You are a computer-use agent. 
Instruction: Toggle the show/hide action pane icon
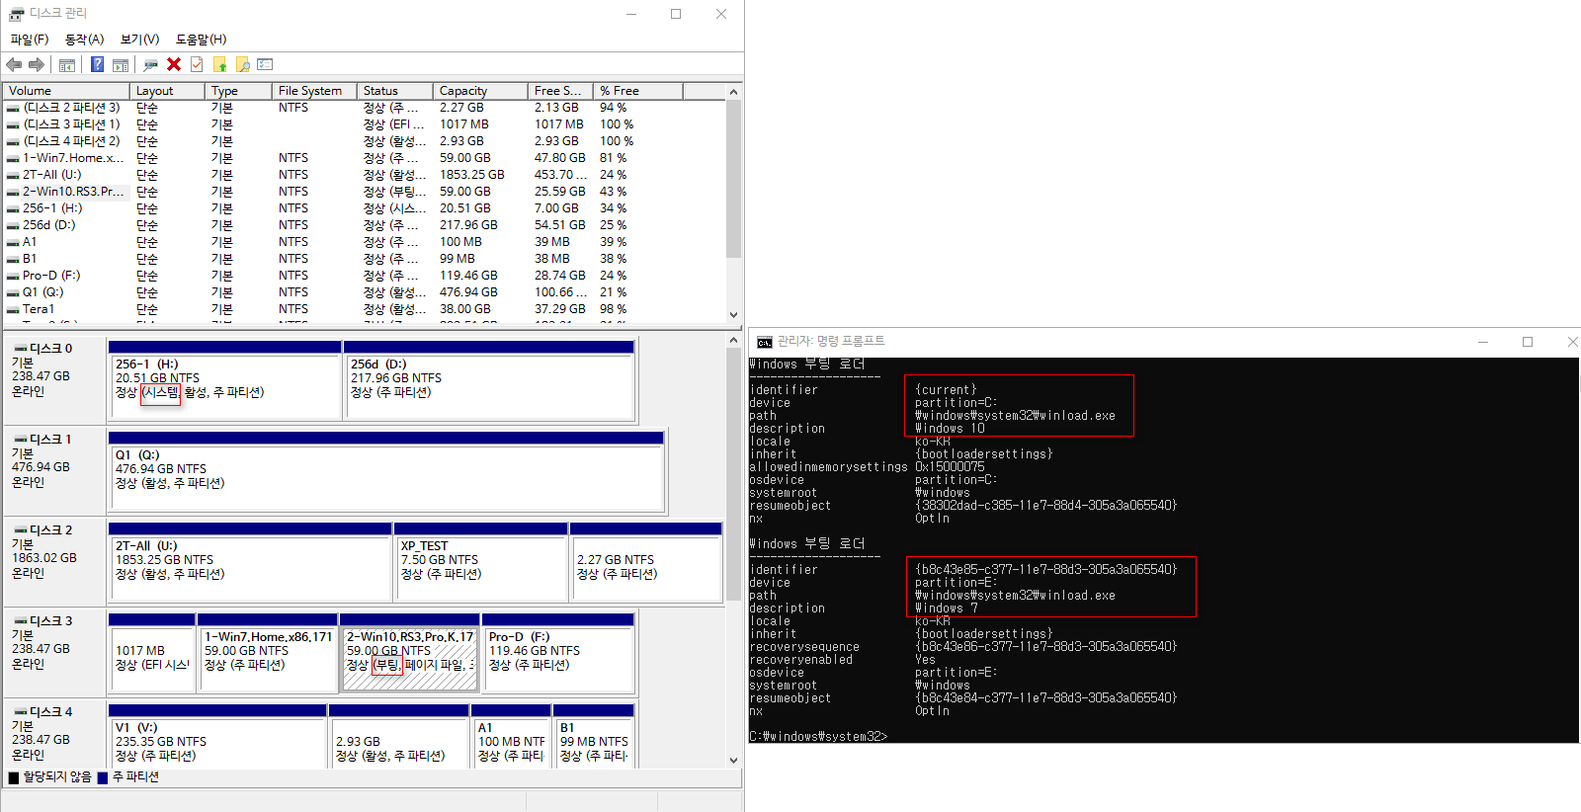click(121, 65)
